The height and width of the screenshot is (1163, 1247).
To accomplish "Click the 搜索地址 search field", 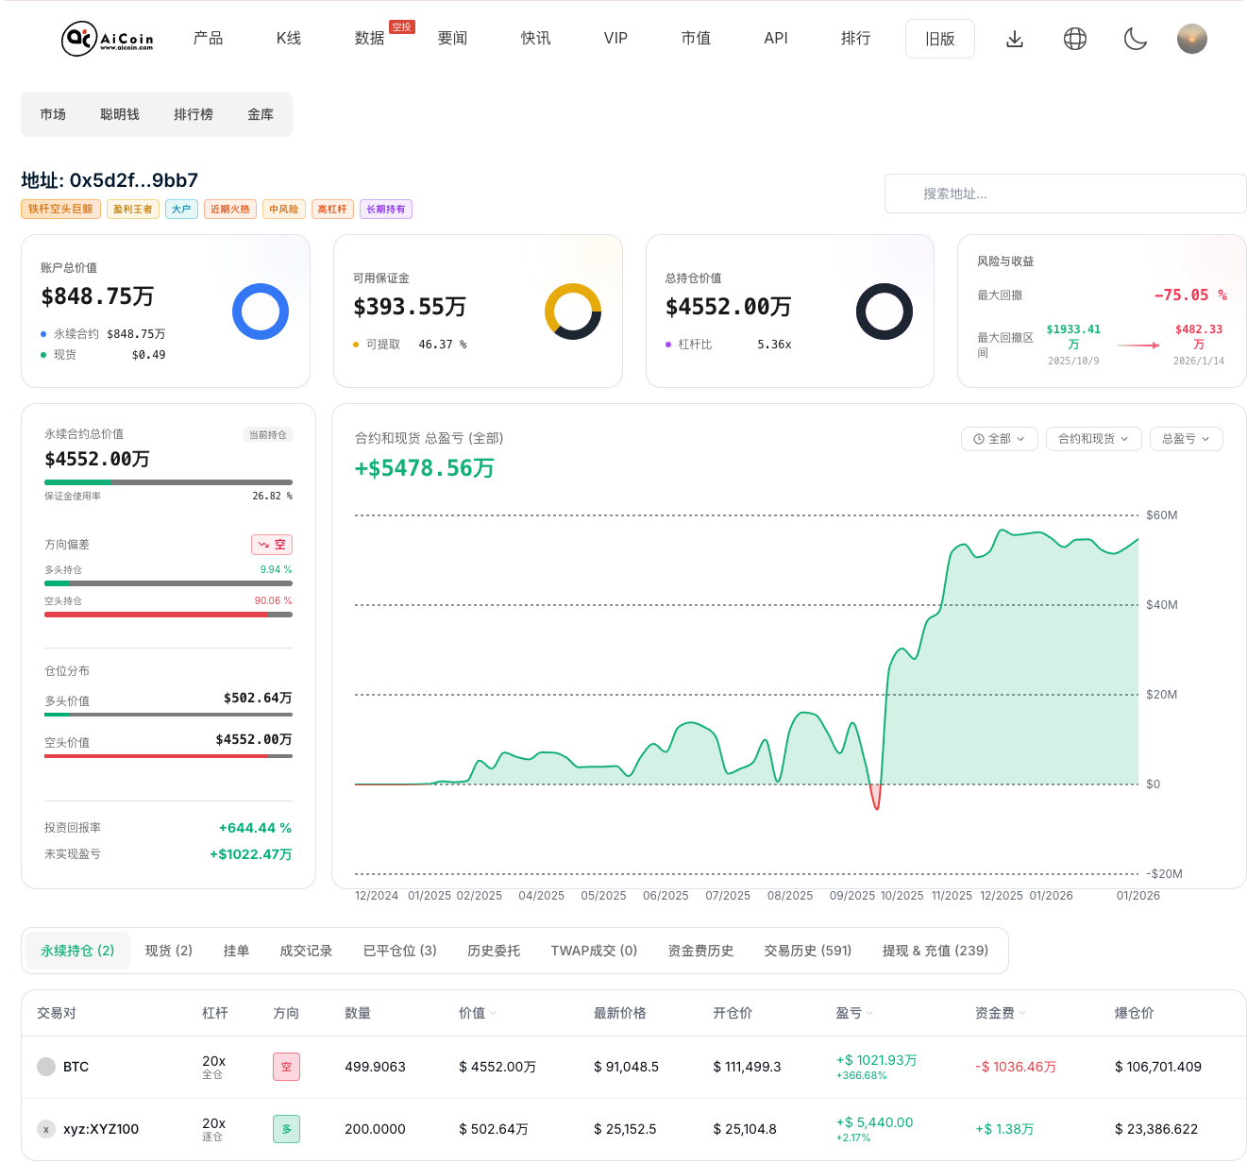I will tap(1065, 194).
